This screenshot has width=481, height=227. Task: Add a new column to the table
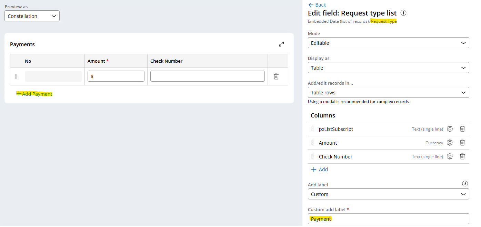320,169
